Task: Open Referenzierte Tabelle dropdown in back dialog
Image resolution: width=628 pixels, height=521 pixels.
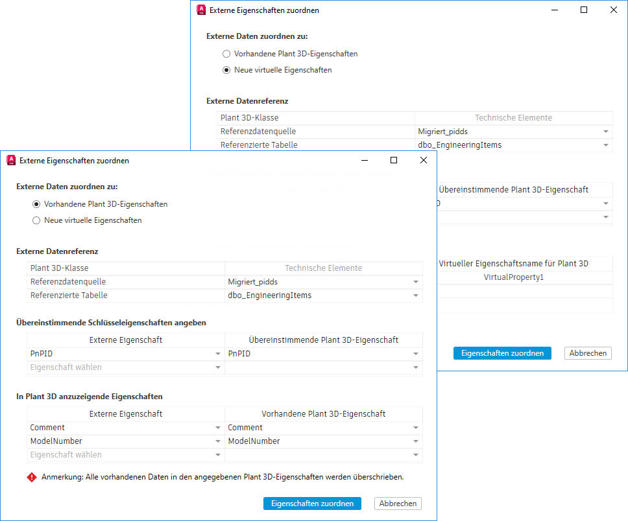Action: [x=513, y=145]
